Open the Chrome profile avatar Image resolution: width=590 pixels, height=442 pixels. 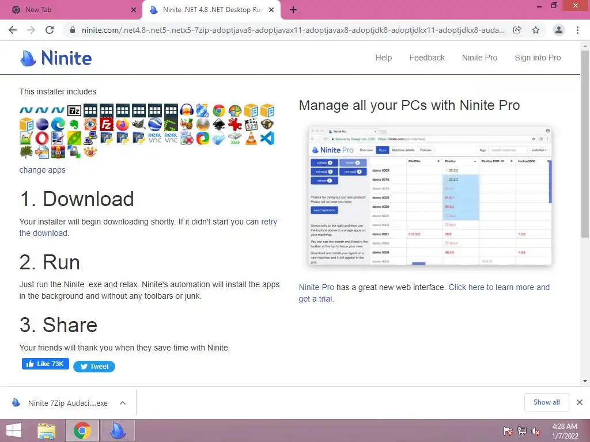click(x=559, y=30)
